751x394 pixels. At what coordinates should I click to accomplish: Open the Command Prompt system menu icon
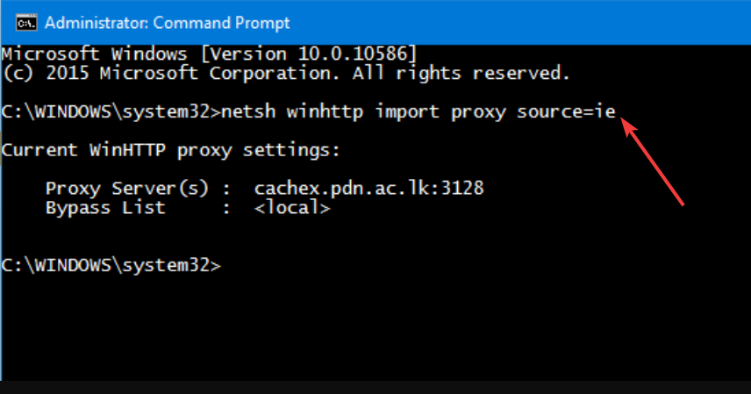tap(25, 23)
